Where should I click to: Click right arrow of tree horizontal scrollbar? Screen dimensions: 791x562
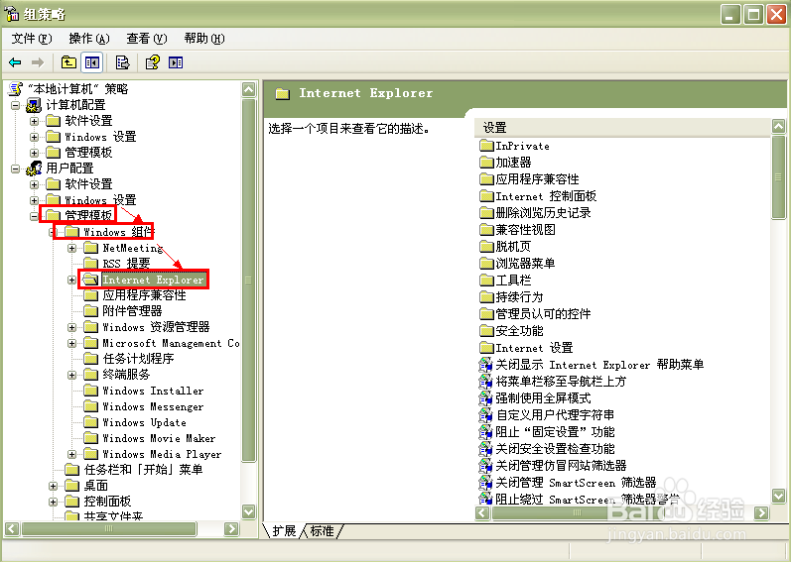231,528
